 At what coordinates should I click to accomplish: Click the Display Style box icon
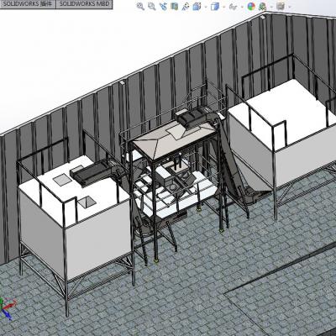coord(215,6)
